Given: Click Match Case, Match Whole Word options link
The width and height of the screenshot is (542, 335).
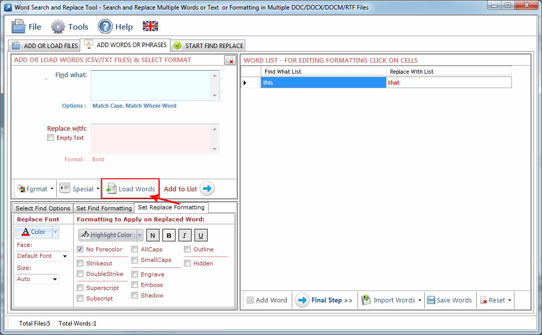Looking at the screenshot, I should pyautogui.click(x=134, y=106).
